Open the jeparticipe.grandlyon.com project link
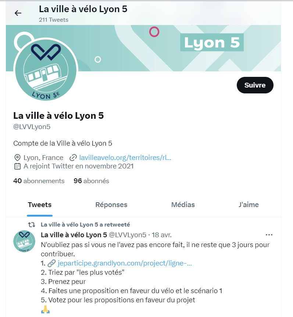This screenshot has width=293, height=317. pyautogui.click(x=125, y=263)
